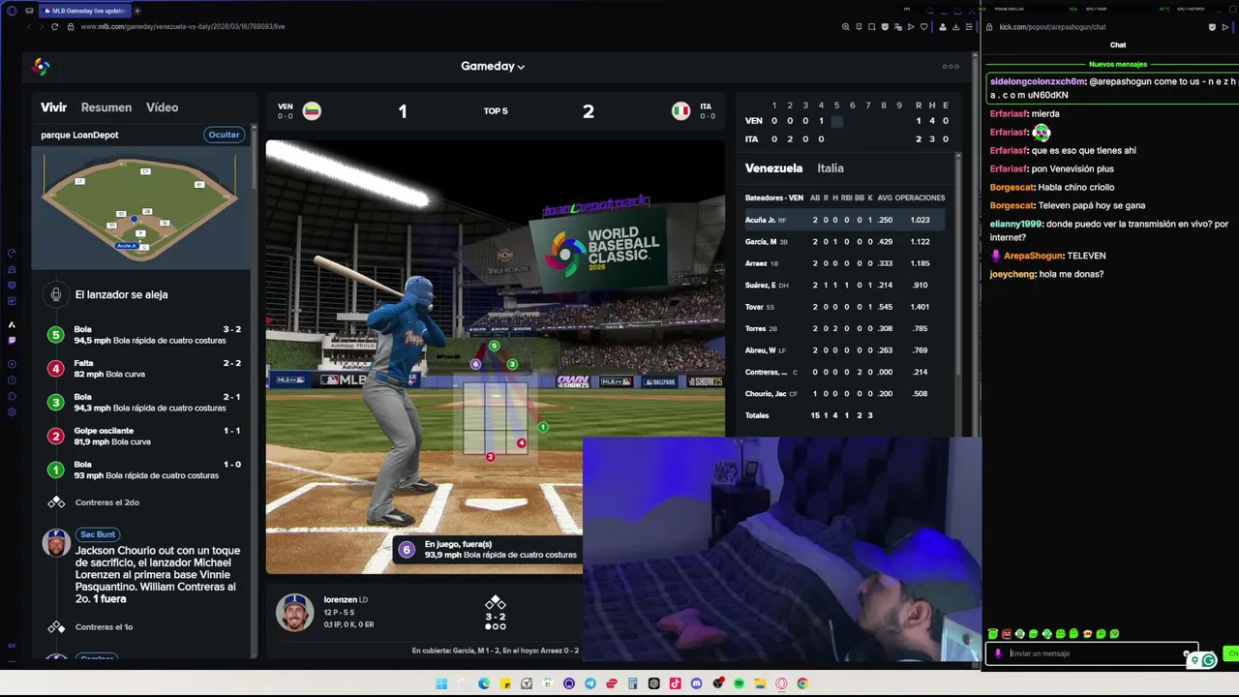Click the MLB logo in Gameday header
Viewport: 1239px width, 697px height.
tap(41, 67)
